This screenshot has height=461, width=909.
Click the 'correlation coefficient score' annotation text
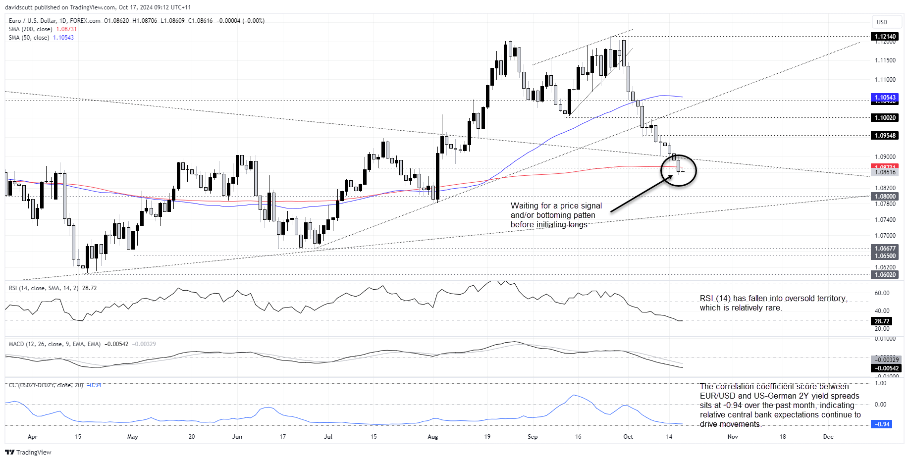click(x=780, y=405)
